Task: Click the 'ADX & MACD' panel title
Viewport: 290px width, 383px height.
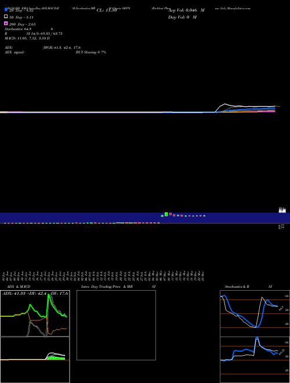Action: pyautogui.click(x=19, y=287)
